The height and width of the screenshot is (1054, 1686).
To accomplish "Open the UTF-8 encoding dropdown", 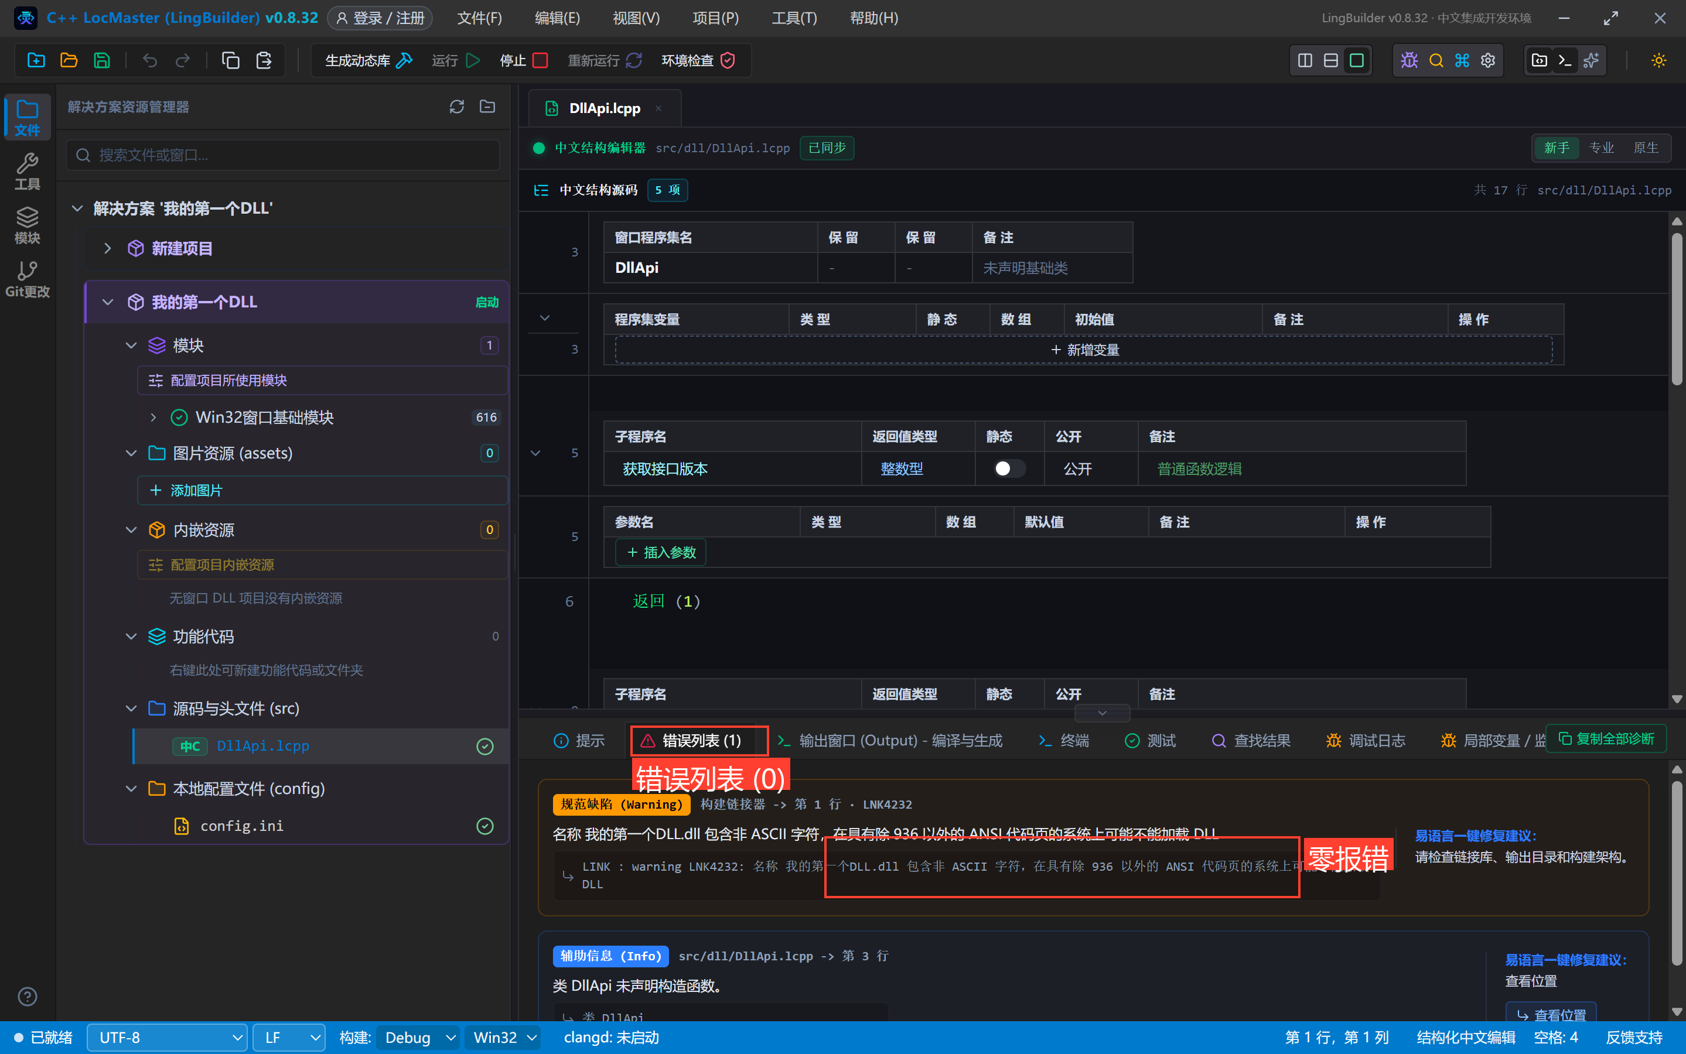I will pyautogui.click(x=168, y=1037).
